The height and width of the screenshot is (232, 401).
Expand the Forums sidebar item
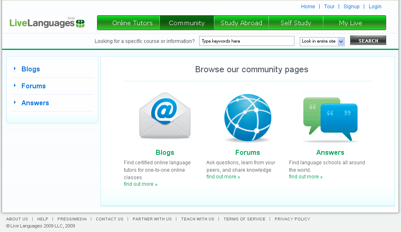33,86
